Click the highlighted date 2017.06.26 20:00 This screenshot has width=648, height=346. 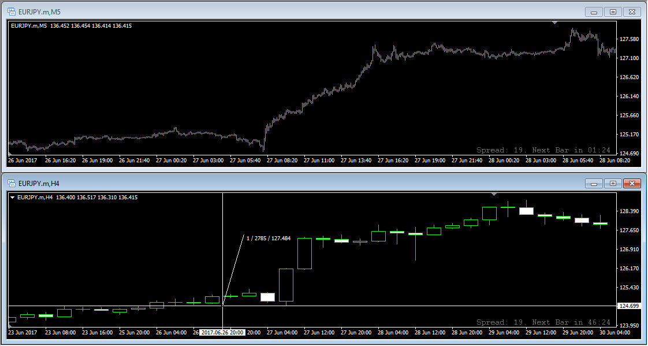pyautogui.click(x=223, y=333)
